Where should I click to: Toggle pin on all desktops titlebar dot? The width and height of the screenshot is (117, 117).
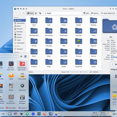[x=18, y=9]
